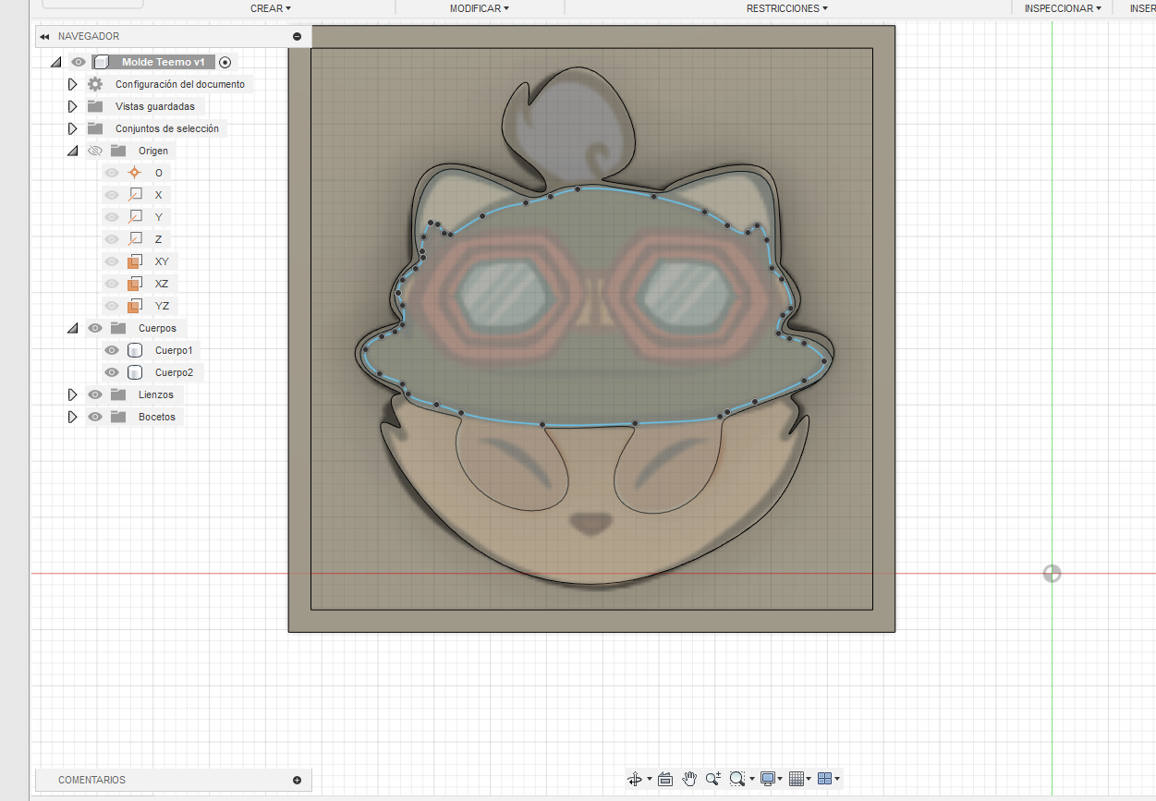Activate Molde Teemo v1 radio button

tap(225, 62)
